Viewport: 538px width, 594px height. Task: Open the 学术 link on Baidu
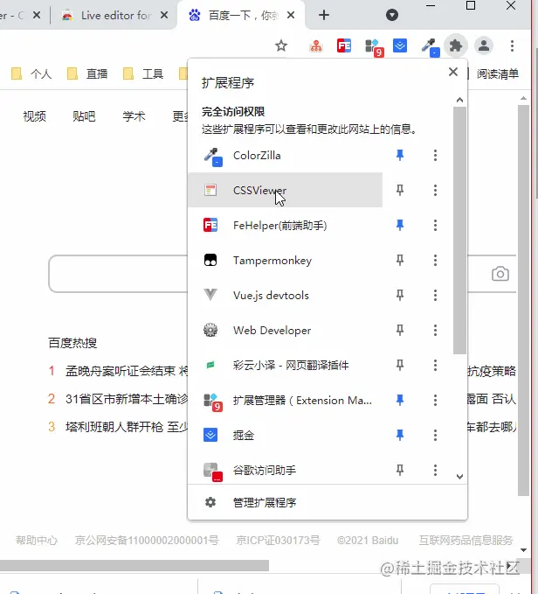[134, 116]
